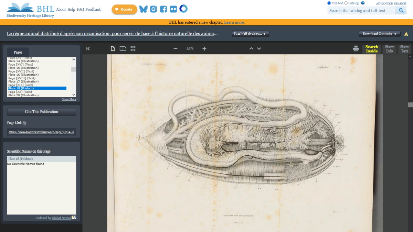Zoom in with the plus icon
413x232 pixels.
click(x=204, y=49)
